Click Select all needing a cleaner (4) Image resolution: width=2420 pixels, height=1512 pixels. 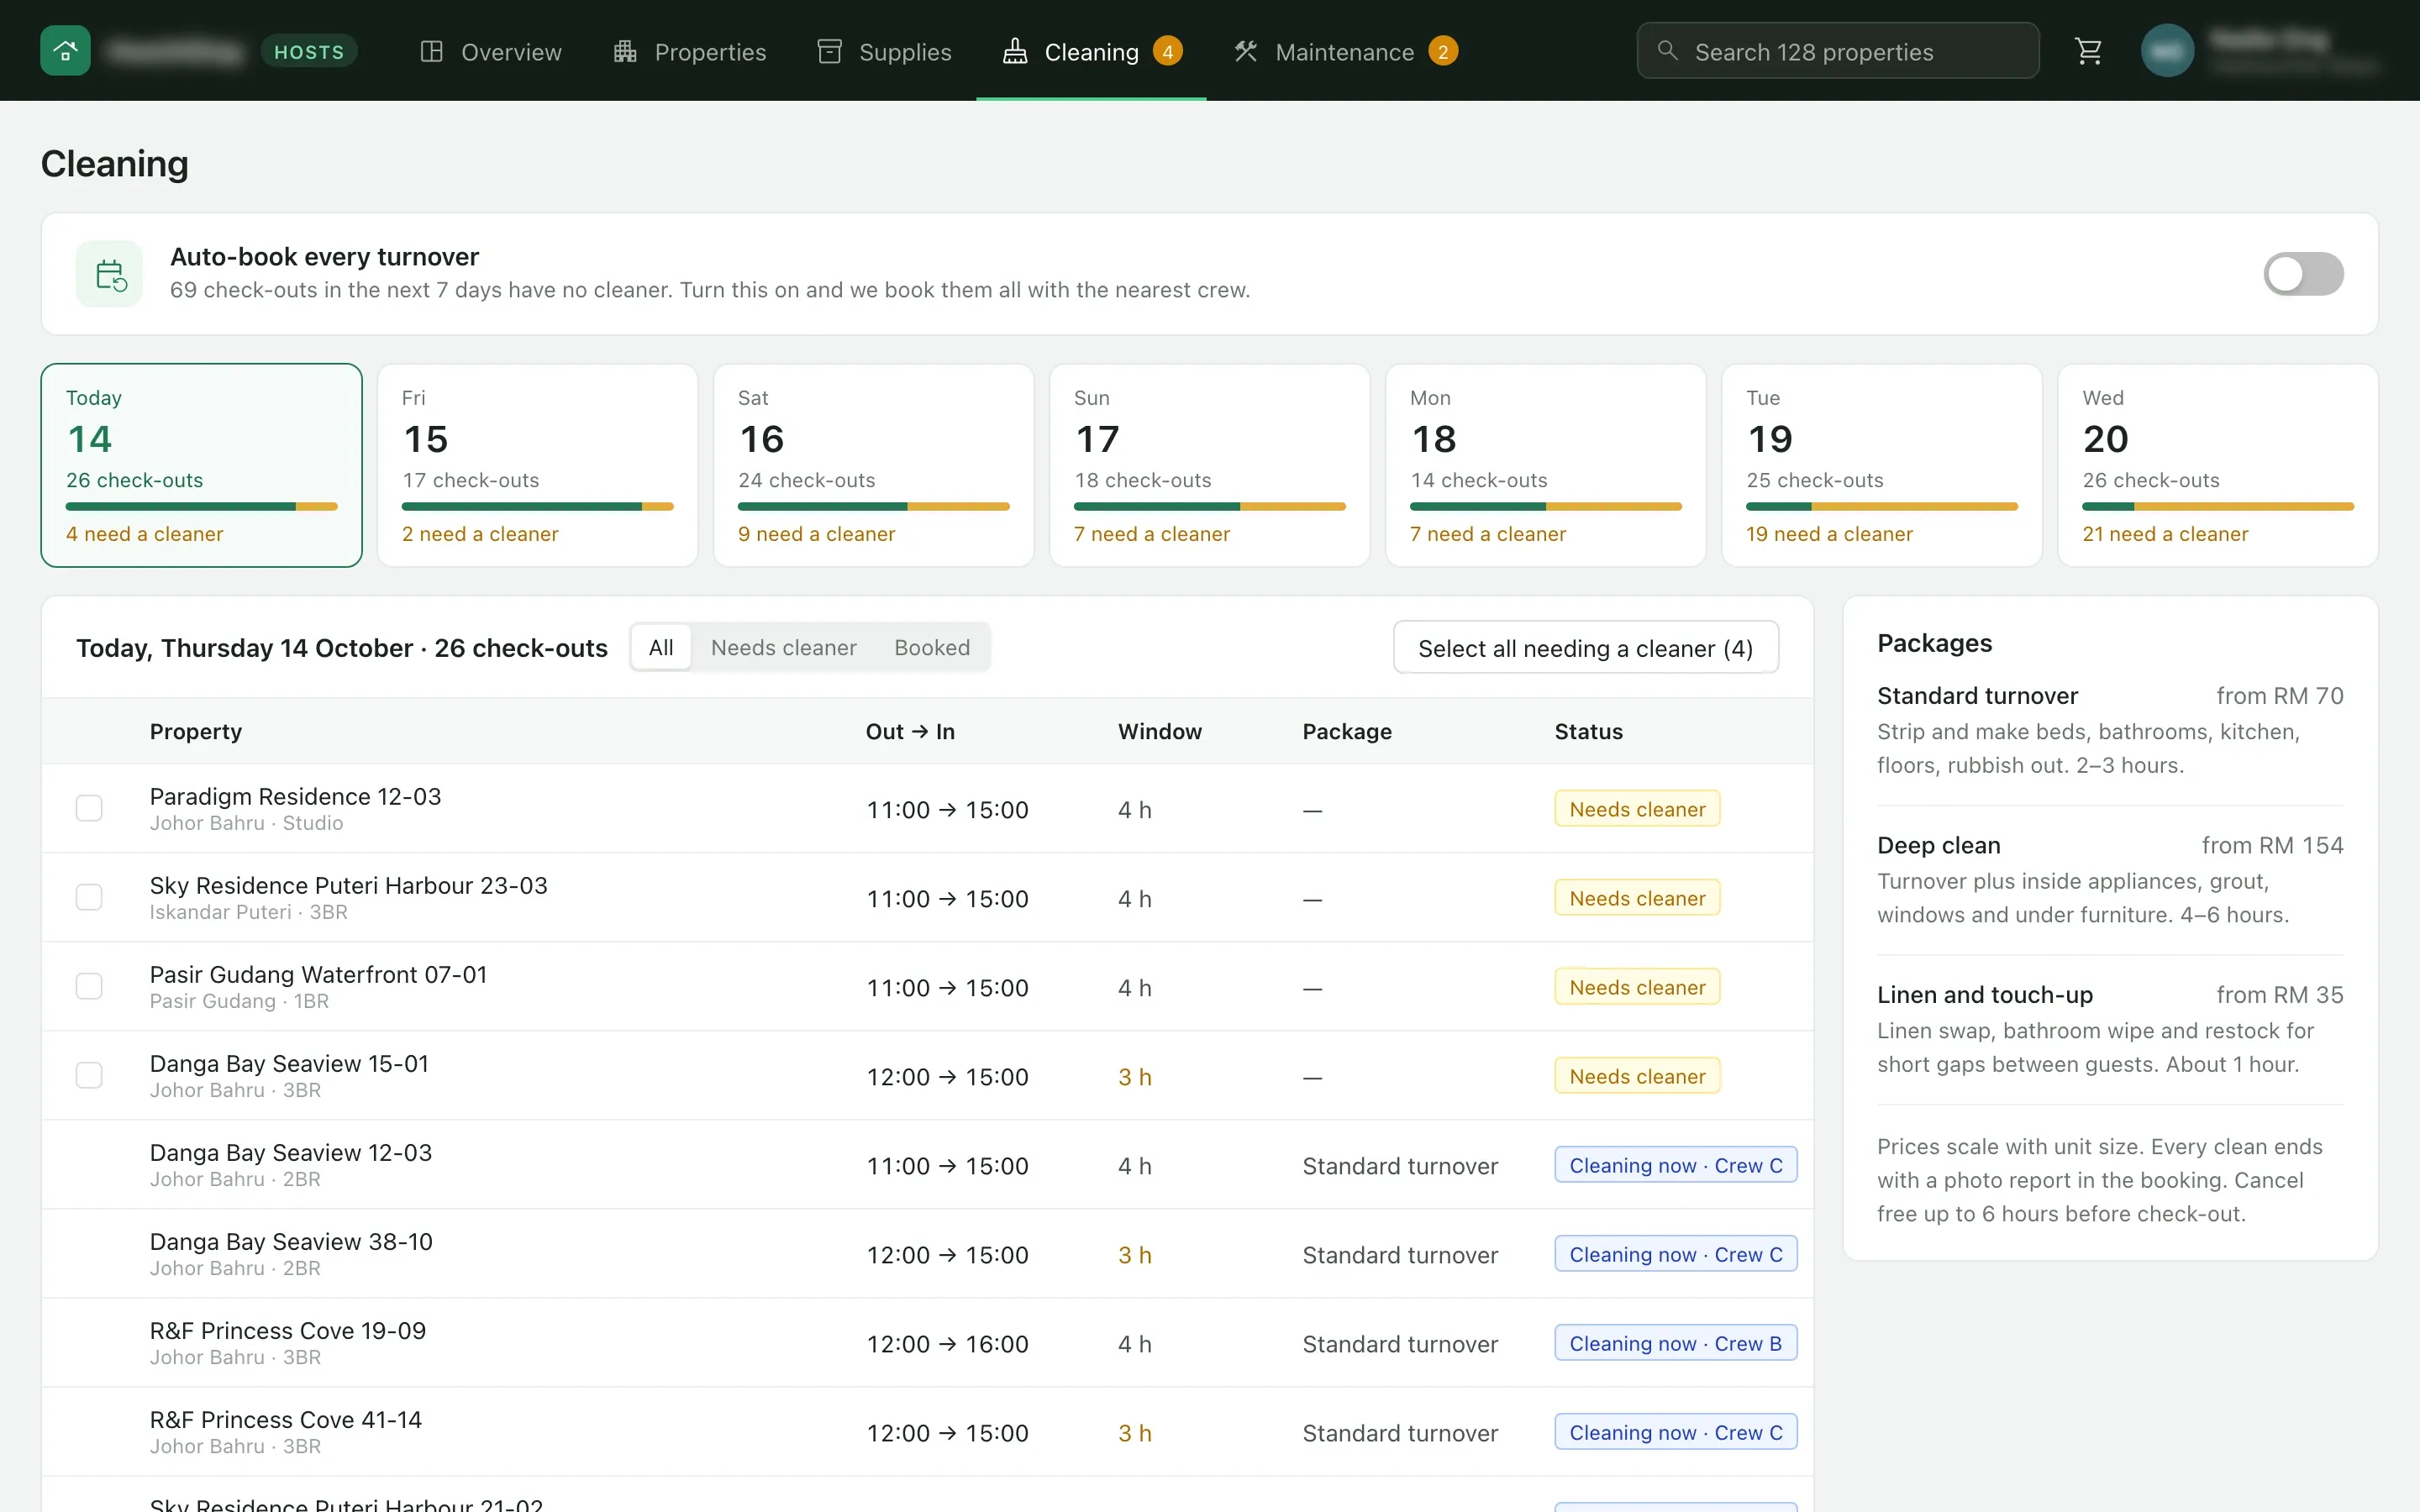click(x=1585, y=648)
